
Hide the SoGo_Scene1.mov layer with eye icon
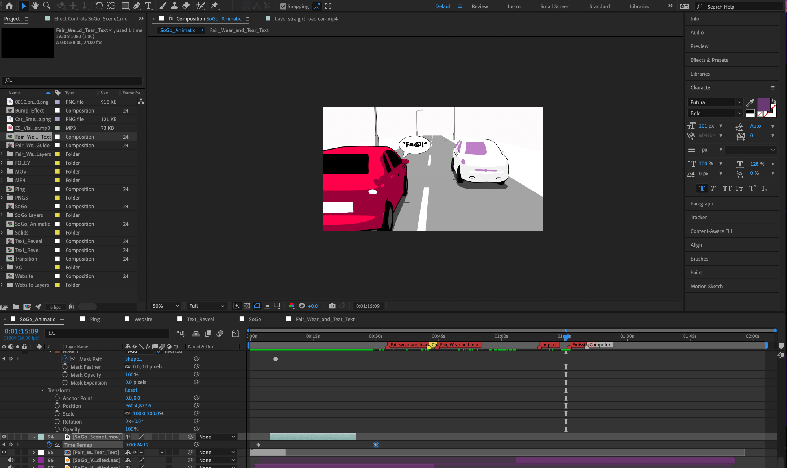point(4,437)
